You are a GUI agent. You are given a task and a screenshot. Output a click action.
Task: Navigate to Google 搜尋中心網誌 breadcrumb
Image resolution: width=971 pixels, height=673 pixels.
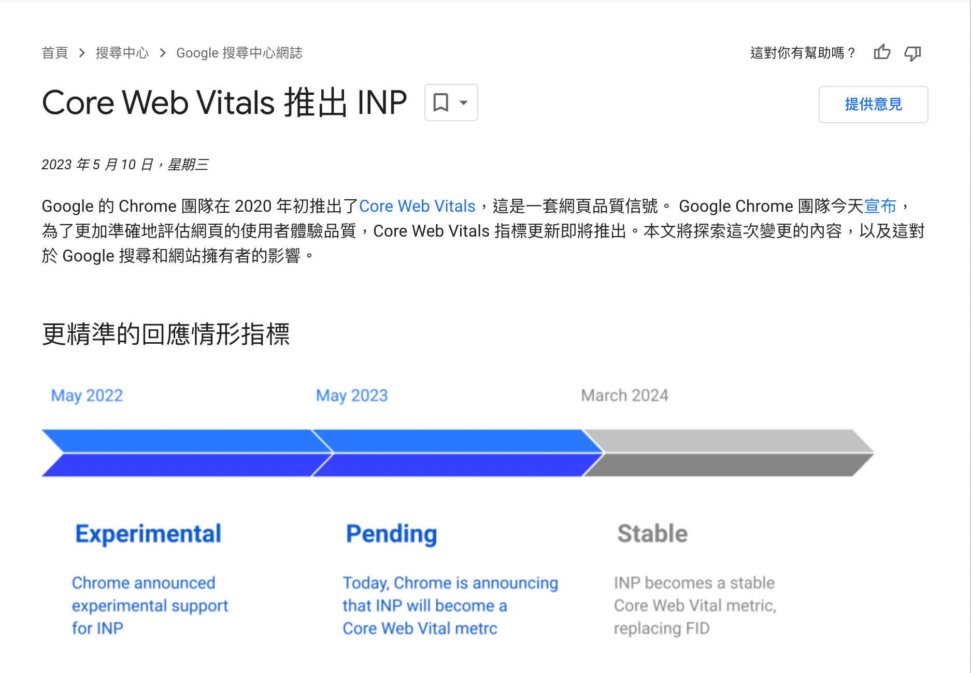click(x=239, y=53)
